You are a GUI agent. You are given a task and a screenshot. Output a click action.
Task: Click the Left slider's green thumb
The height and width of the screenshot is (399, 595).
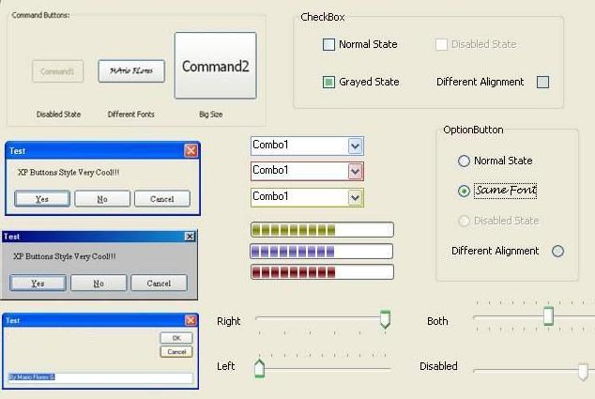click(260, 368)
